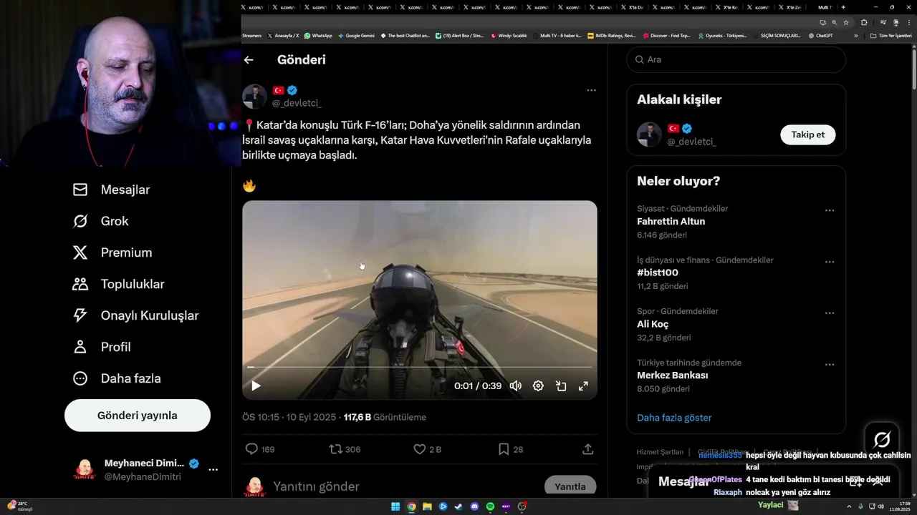Open the Anasayfa / X bookmark
This screenshot has width=917, height=515.
tap(283, 36)
